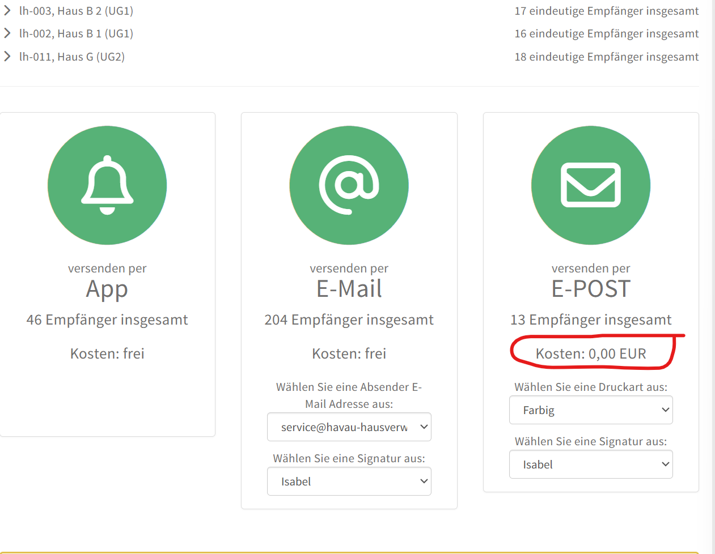Click the green bell App icon
Viewport: 715px width, 554px height.
click(107, 185)
